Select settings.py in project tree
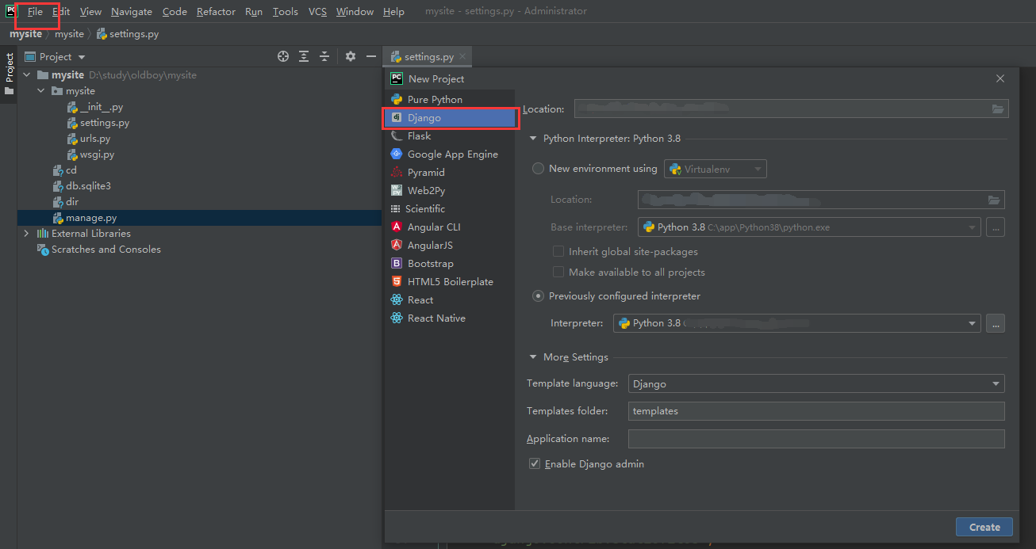 tap(104, 122)
